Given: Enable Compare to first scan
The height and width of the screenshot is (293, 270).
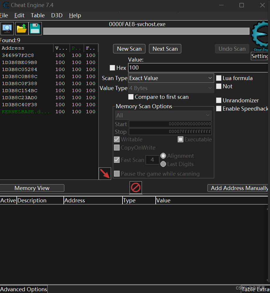Looking at the screenshot, I should (131, 97).
